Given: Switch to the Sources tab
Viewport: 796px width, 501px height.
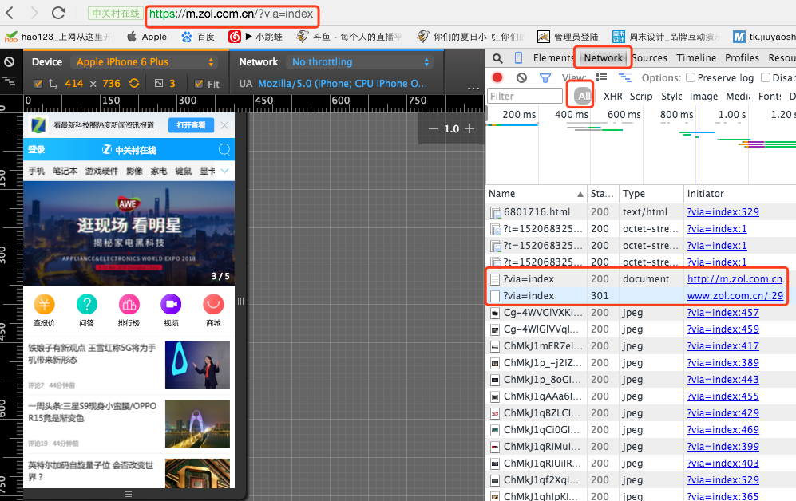Looking at the screenshot, I should [650, 57].
